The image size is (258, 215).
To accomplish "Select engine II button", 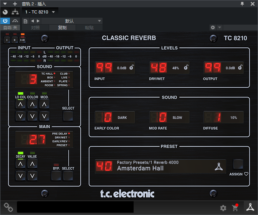I will coord(15,40).
